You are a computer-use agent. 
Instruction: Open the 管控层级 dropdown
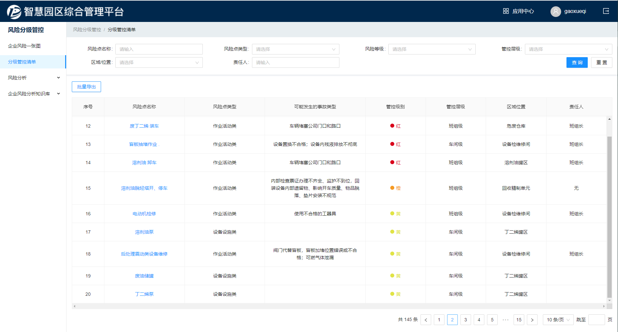tap(568, 49)
